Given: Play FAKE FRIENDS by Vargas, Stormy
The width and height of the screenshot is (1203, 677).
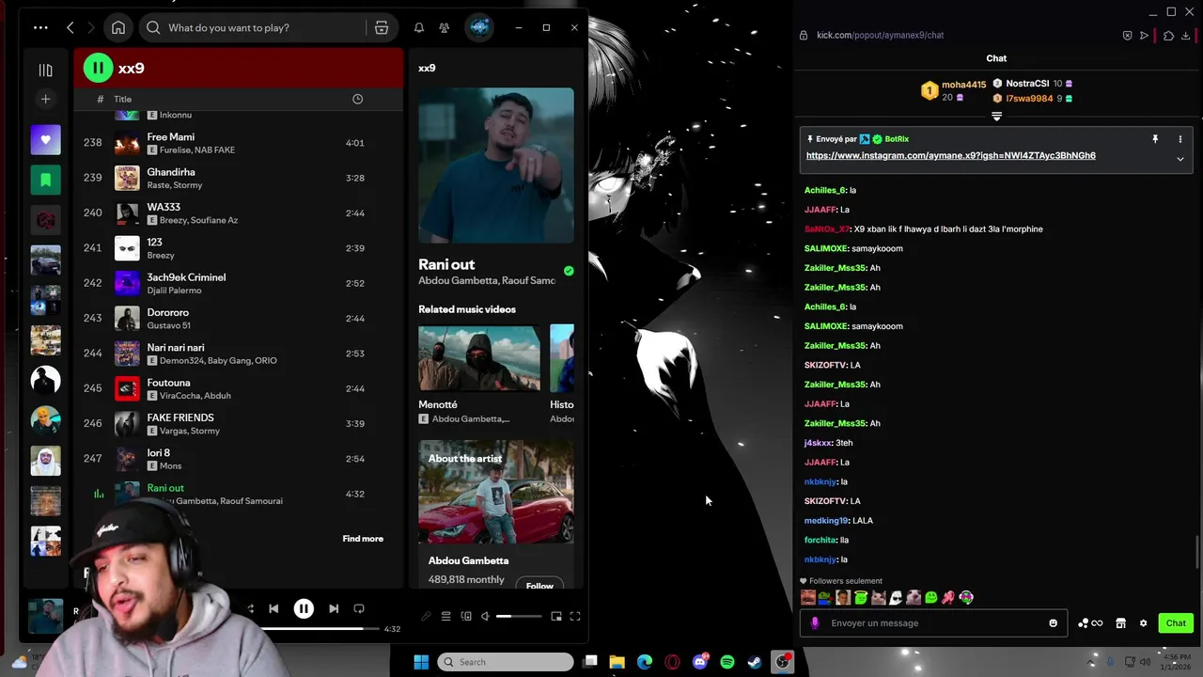Looking at the screenshot, I should [x=239, y=423].
